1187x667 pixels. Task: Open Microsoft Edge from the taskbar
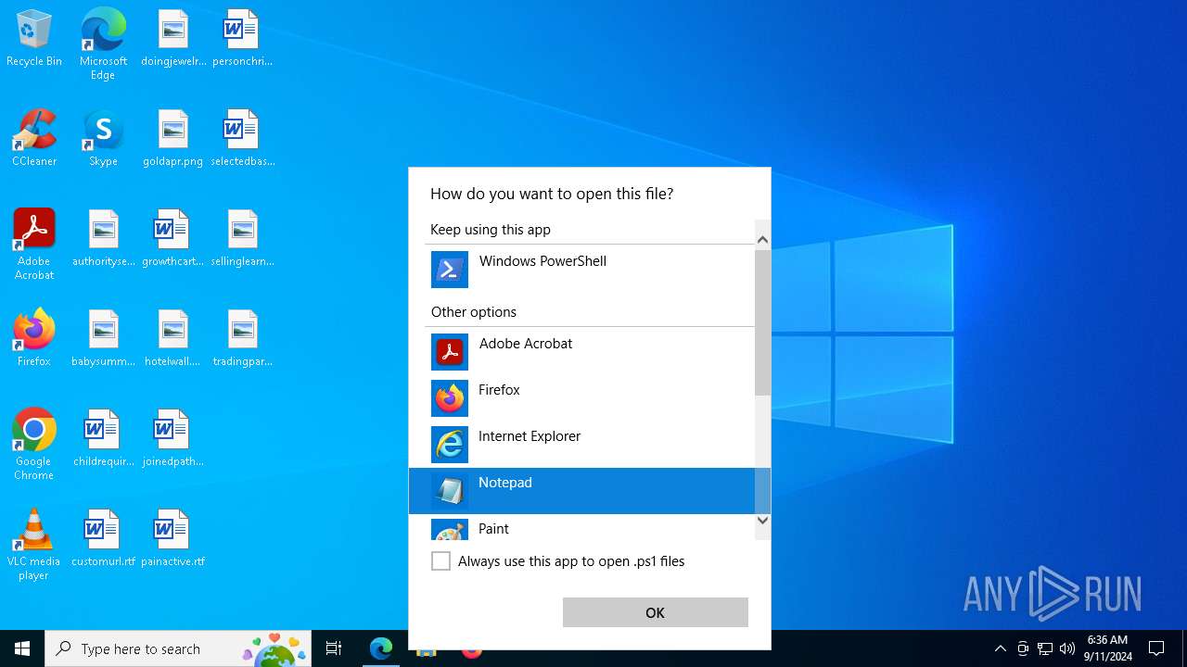[x=381, y=648]
